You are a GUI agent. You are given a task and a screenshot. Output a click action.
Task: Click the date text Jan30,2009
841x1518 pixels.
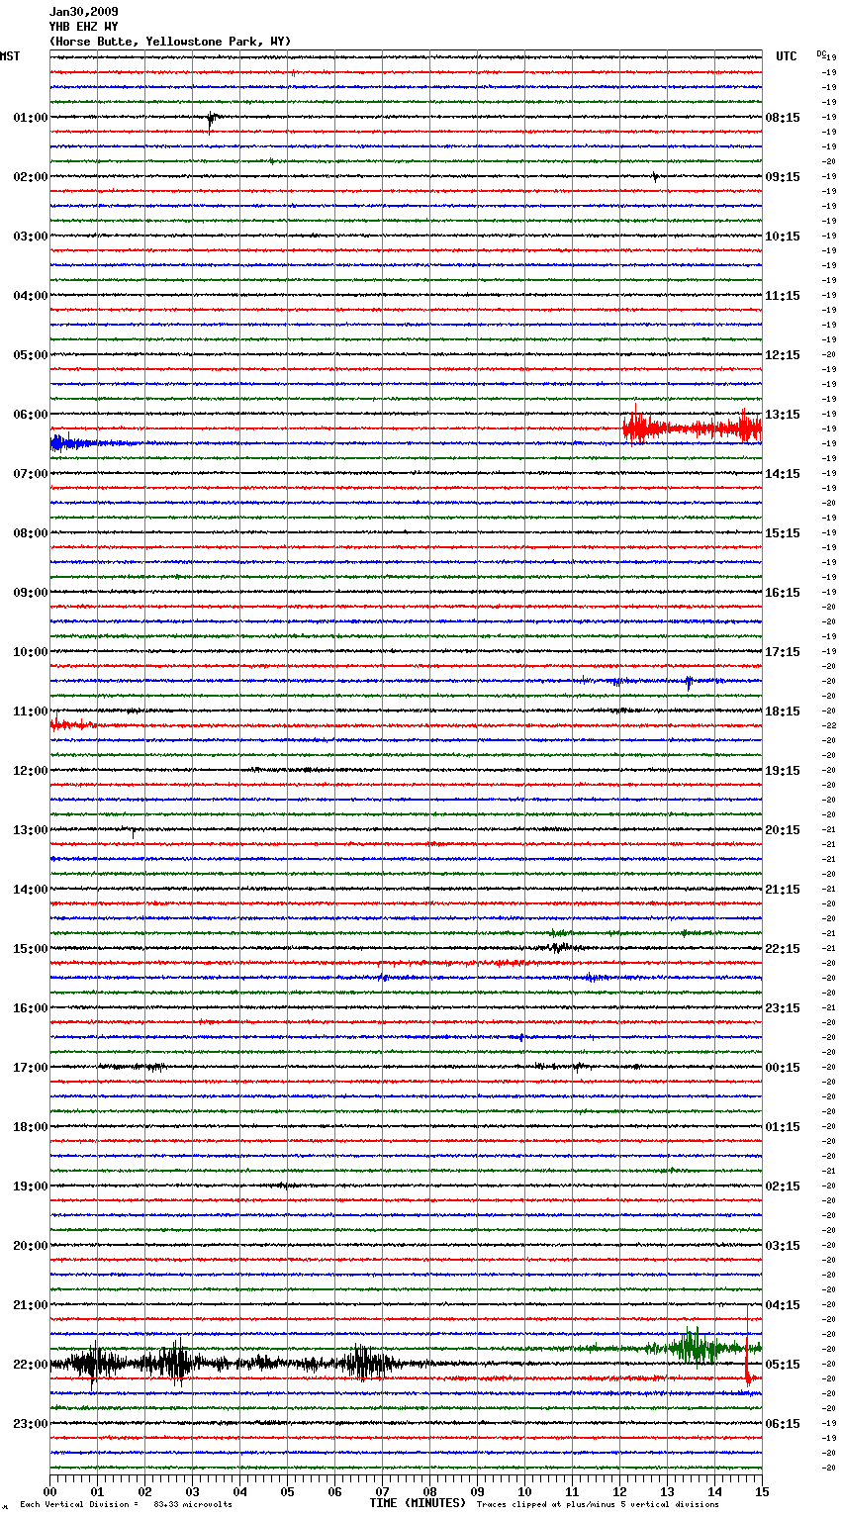pos(83,12)
